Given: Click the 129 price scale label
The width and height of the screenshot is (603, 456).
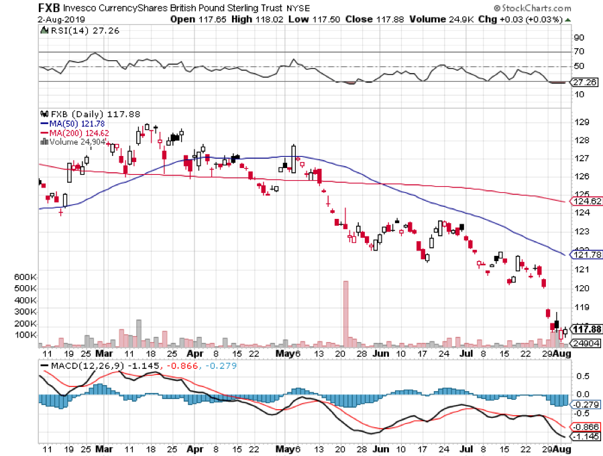Looking at the screenshot, I should pyautogui.click(x=582, y=122).
